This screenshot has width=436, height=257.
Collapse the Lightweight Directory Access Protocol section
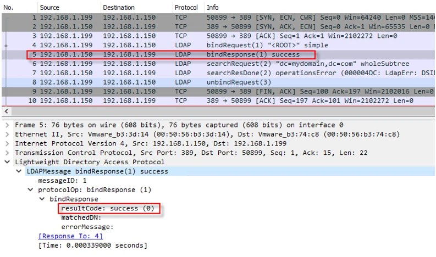(7, 162)
